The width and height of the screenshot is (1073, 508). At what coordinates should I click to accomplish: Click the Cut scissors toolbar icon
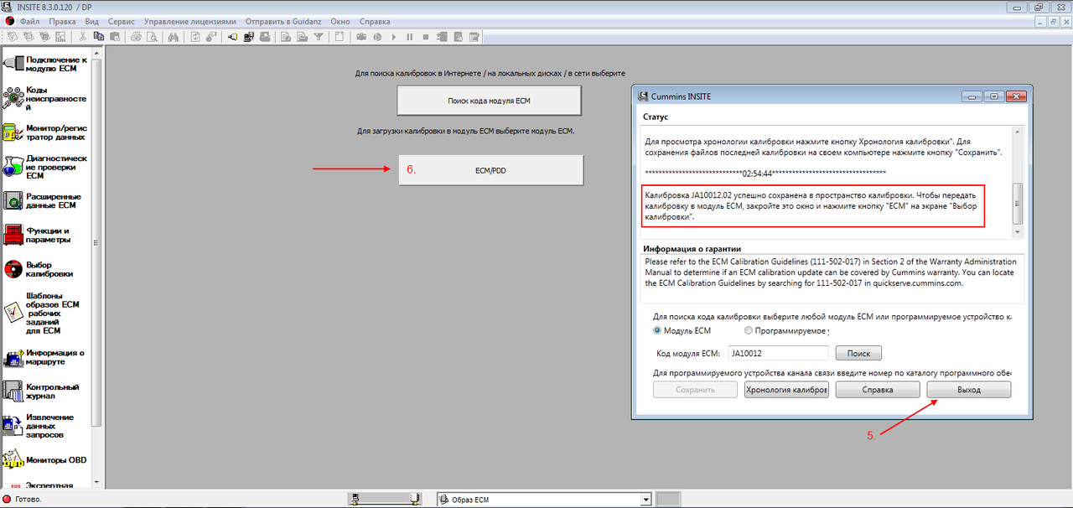(82, 37)
